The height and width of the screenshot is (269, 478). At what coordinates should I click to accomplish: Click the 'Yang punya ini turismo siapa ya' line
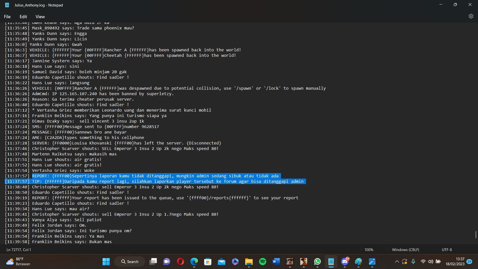coord(86,116)
